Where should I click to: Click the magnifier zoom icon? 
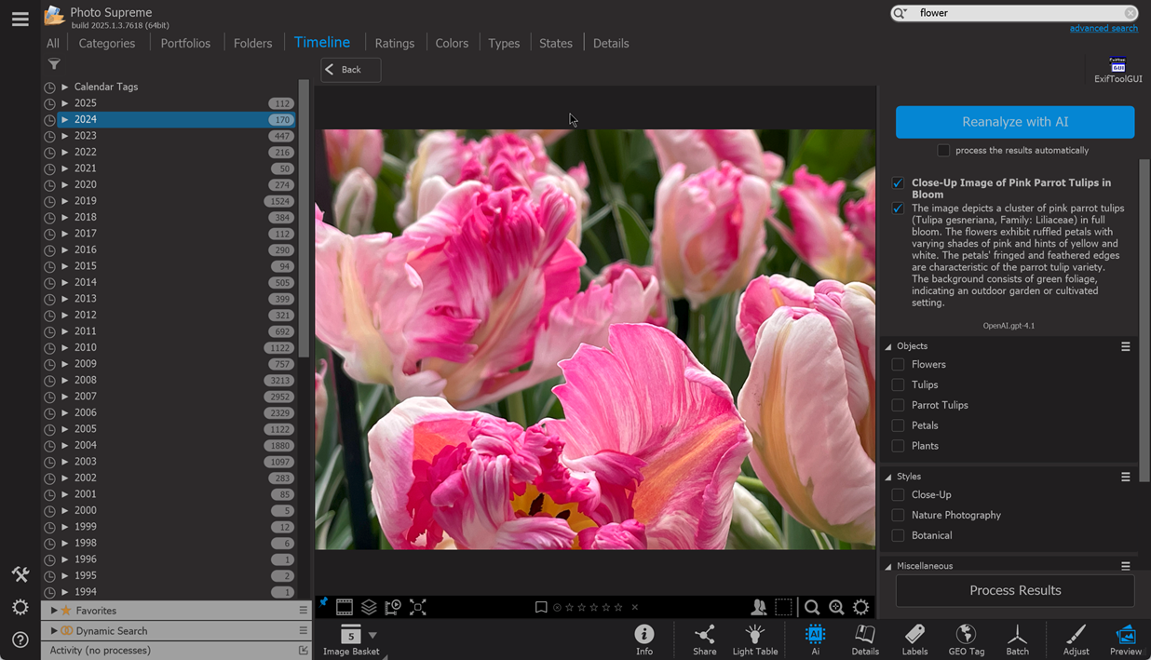coord(812,607)
